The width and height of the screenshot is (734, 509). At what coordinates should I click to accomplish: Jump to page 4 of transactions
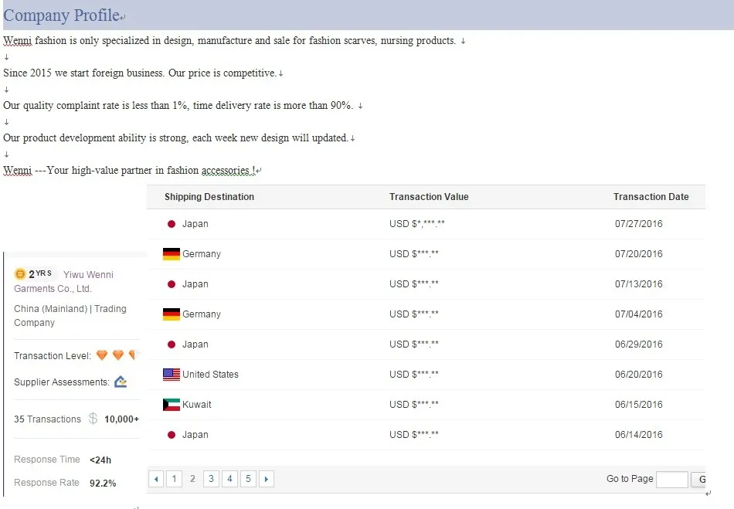[x=229, y=479]
